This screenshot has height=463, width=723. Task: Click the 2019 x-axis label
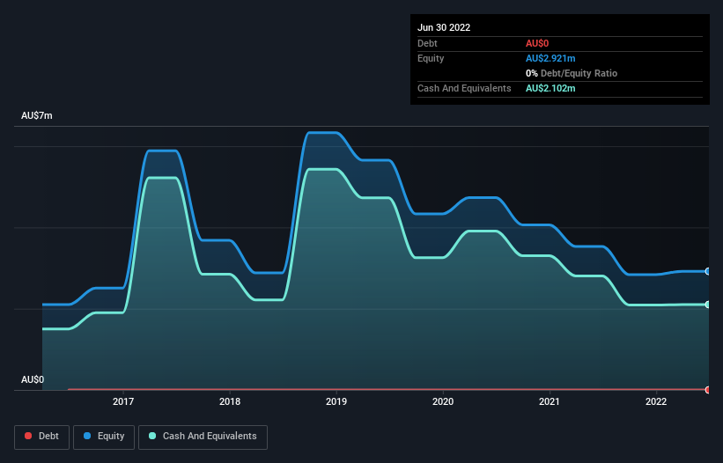pyautogui.click(x=336, y=401)
